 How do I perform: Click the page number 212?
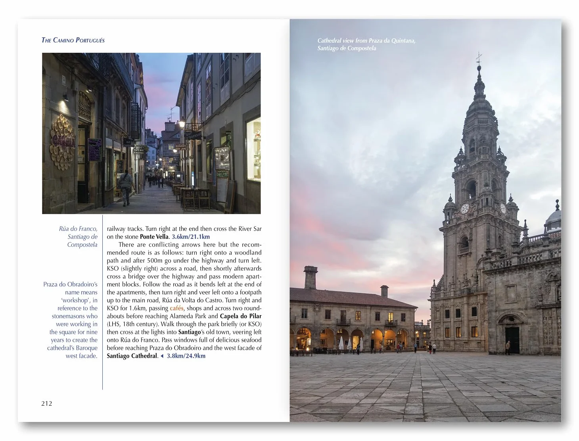[x=47, y=403]
